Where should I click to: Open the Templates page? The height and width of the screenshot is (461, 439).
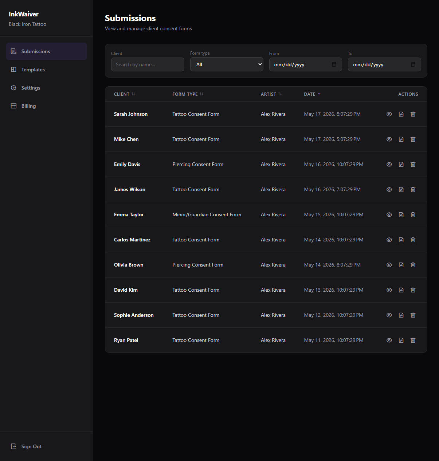46,70
